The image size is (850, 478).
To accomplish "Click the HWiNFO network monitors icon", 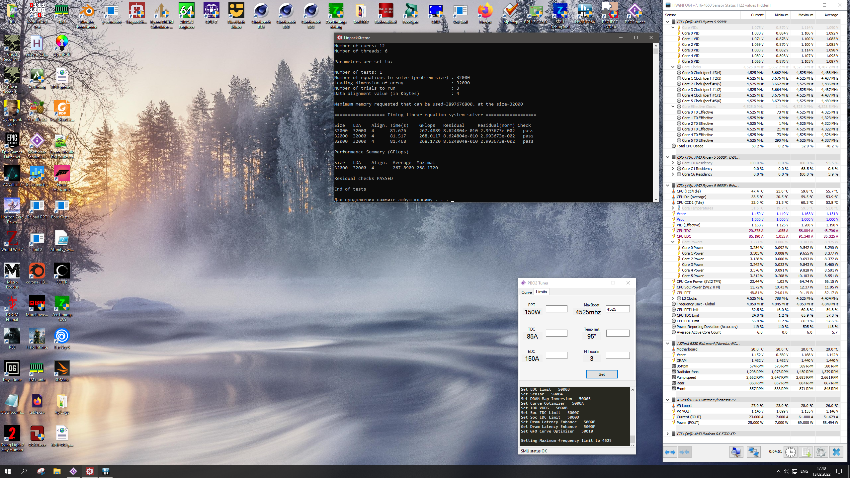I will (x=753, y=452).
